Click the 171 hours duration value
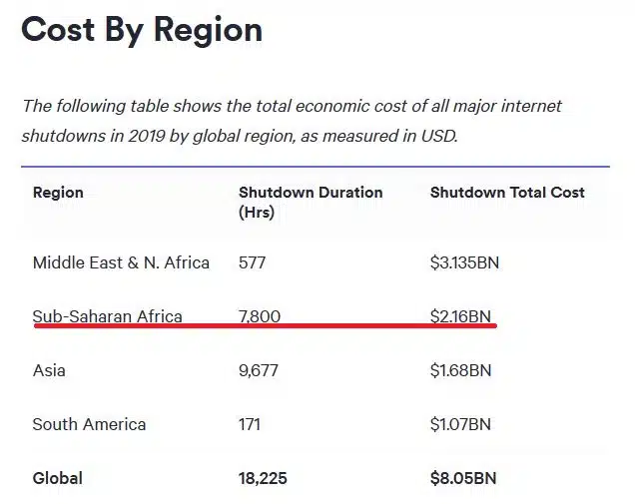Image resolution: width=635 pixels, height=504 pixels. (249, 424)
